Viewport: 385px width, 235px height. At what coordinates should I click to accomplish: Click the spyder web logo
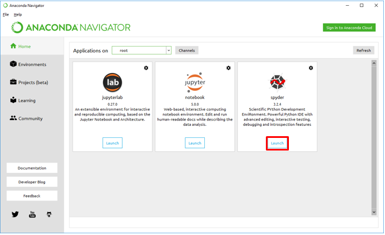(x=277, y=82)
